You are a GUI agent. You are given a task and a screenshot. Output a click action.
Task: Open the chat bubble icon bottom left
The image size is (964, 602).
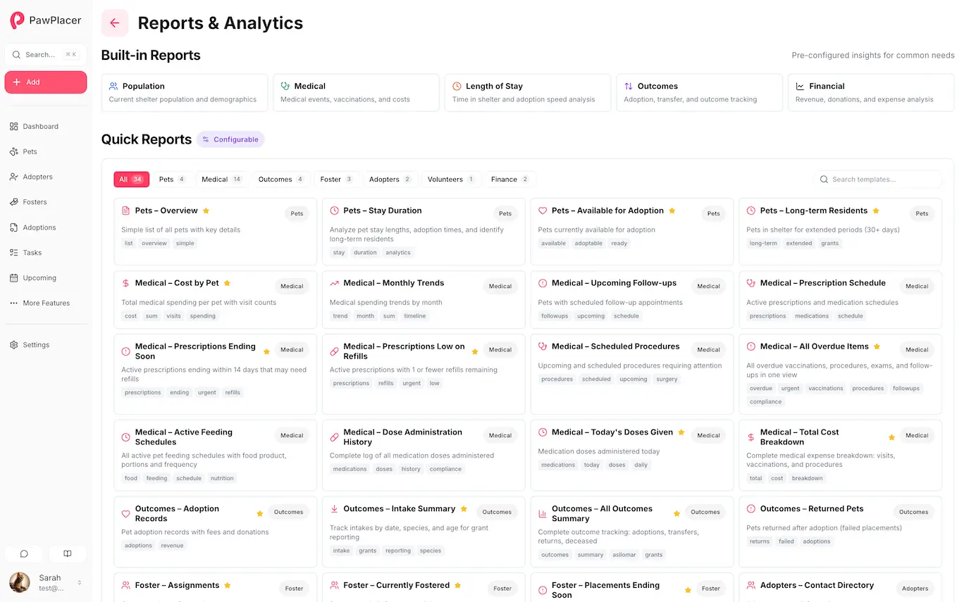[x=23, y=554]
